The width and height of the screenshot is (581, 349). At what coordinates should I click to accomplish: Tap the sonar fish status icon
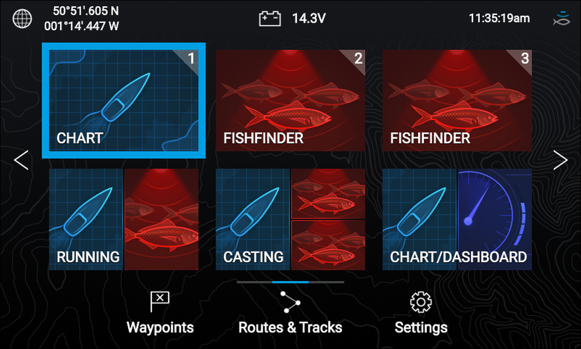[x=562, y=19]
